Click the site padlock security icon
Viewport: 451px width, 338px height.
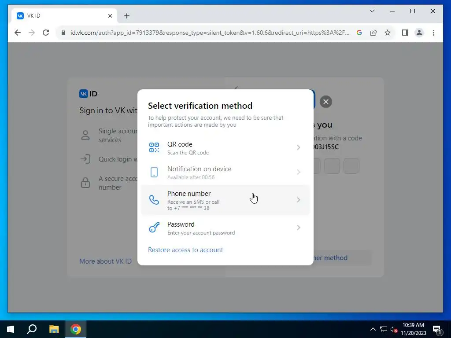[63, 33]
